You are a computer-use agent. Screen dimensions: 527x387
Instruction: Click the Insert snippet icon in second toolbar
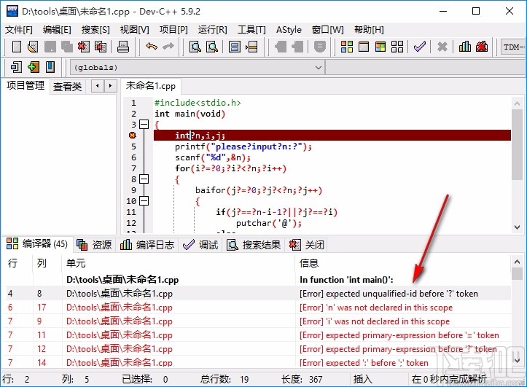[16, 67]
